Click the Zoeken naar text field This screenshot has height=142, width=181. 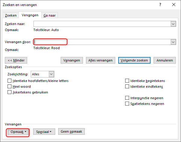pos(102,24)
